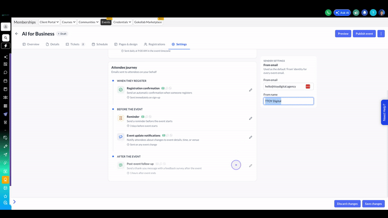Click the megaphone announcements icon in top bar

coord(356,13)
